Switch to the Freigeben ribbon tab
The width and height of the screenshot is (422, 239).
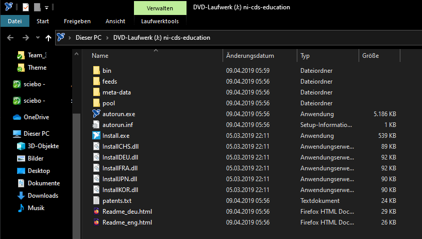[77, 21]
